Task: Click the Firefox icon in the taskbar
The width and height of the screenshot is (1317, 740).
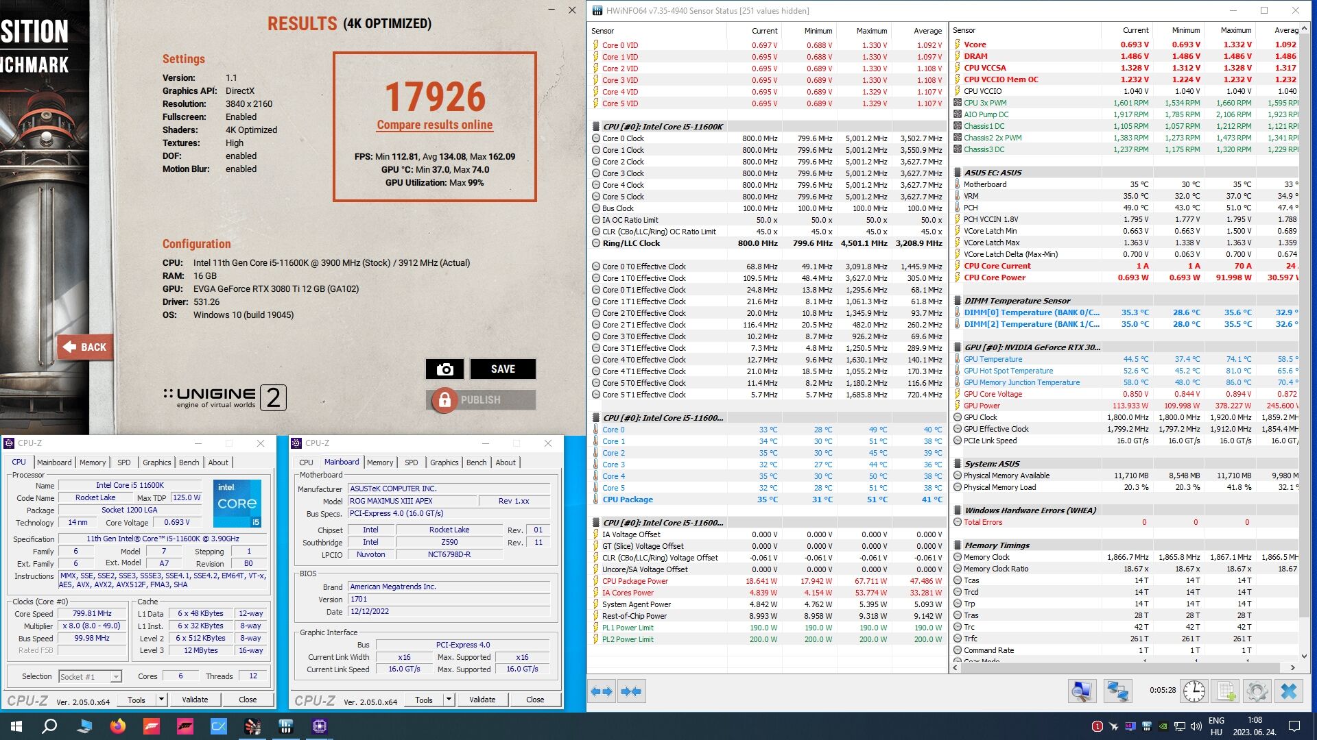Action: point(118,726)
